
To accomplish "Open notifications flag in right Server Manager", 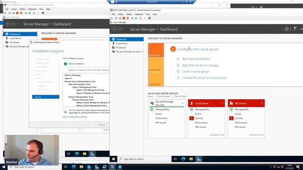I will pyautogui.click(x=295, y=29).
